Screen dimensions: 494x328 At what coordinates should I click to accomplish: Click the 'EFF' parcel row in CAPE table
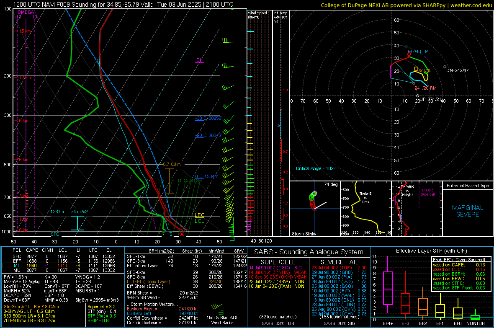[x=63, y=261]
